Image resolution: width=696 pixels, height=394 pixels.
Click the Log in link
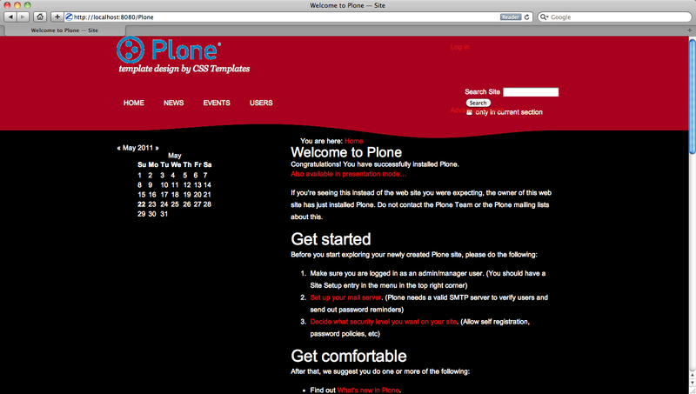(x=459, y=47)
